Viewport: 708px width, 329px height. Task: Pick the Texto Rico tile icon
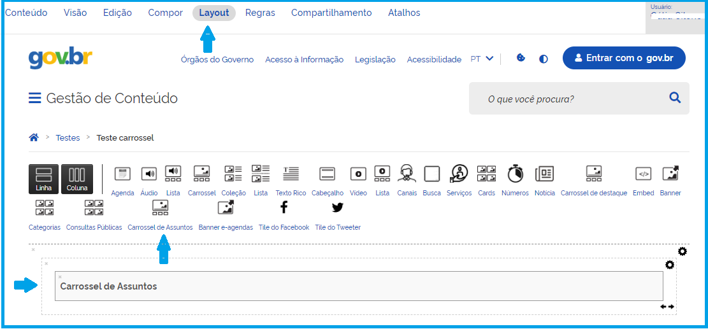(x=291, y=174)
